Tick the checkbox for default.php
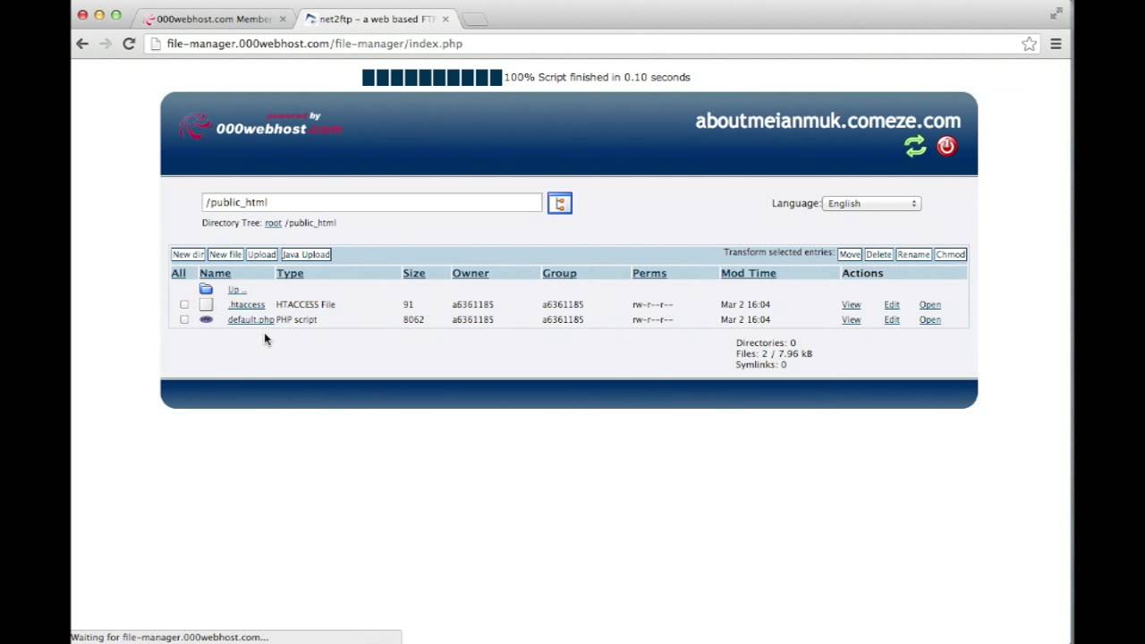 184,319
